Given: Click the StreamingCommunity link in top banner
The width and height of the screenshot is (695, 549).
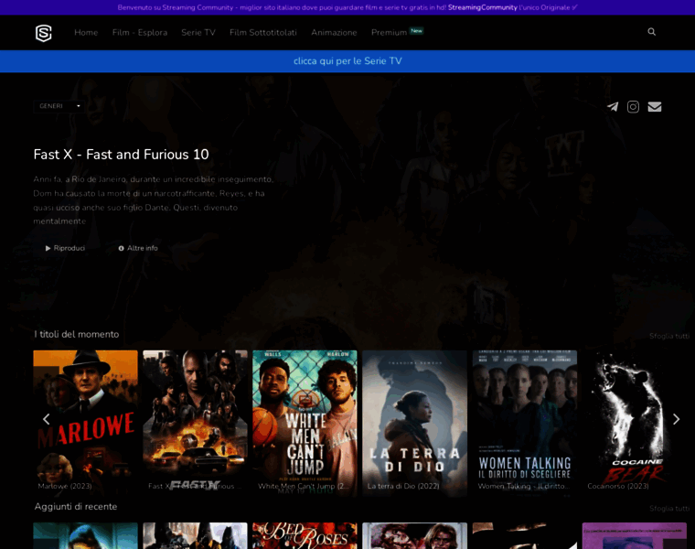Looking at the screenshot, I should pyautogui.click(x=482, y=7).
